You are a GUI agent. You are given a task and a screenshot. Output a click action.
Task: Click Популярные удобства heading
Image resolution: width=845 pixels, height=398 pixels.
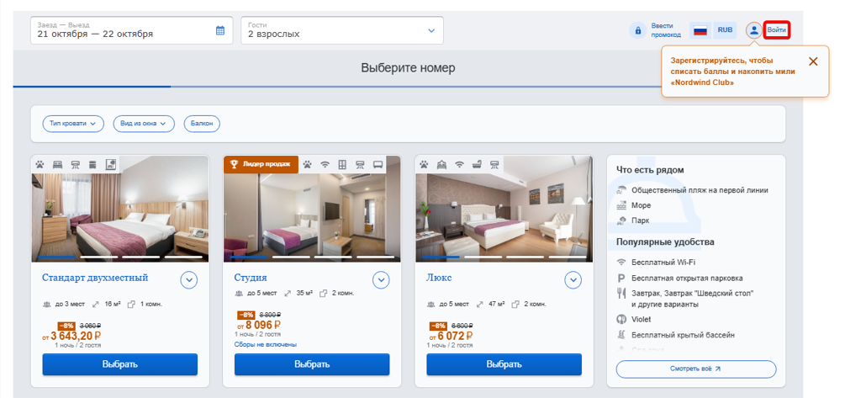click(x=666, y=242)
